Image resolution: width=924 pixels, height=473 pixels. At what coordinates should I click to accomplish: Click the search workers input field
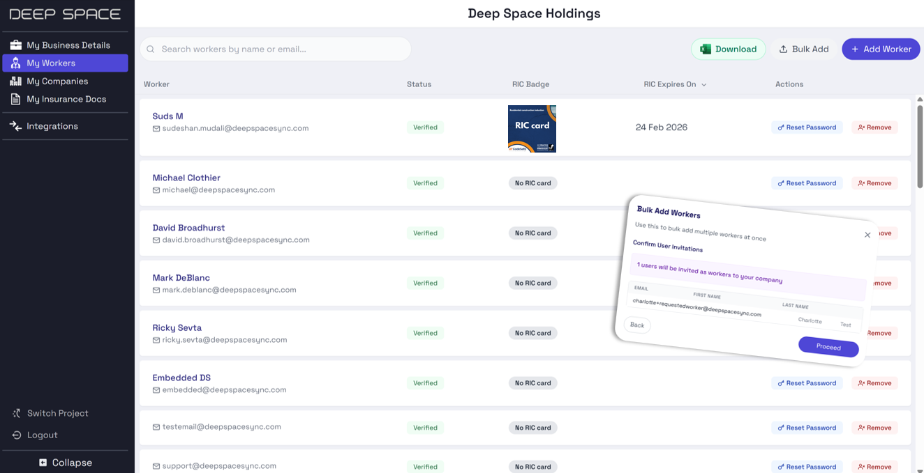click(276, 49)
